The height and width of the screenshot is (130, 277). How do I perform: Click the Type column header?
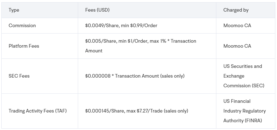[14, 10]
